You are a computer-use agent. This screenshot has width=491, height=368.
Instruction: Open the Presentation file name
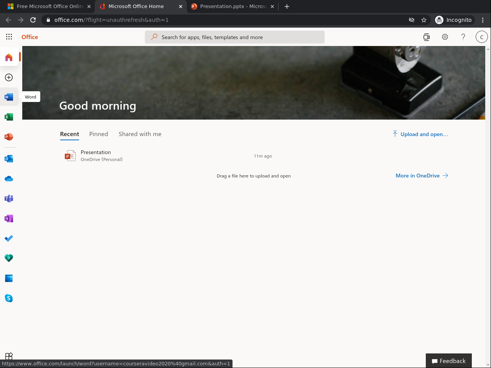(x=96, y=152)
